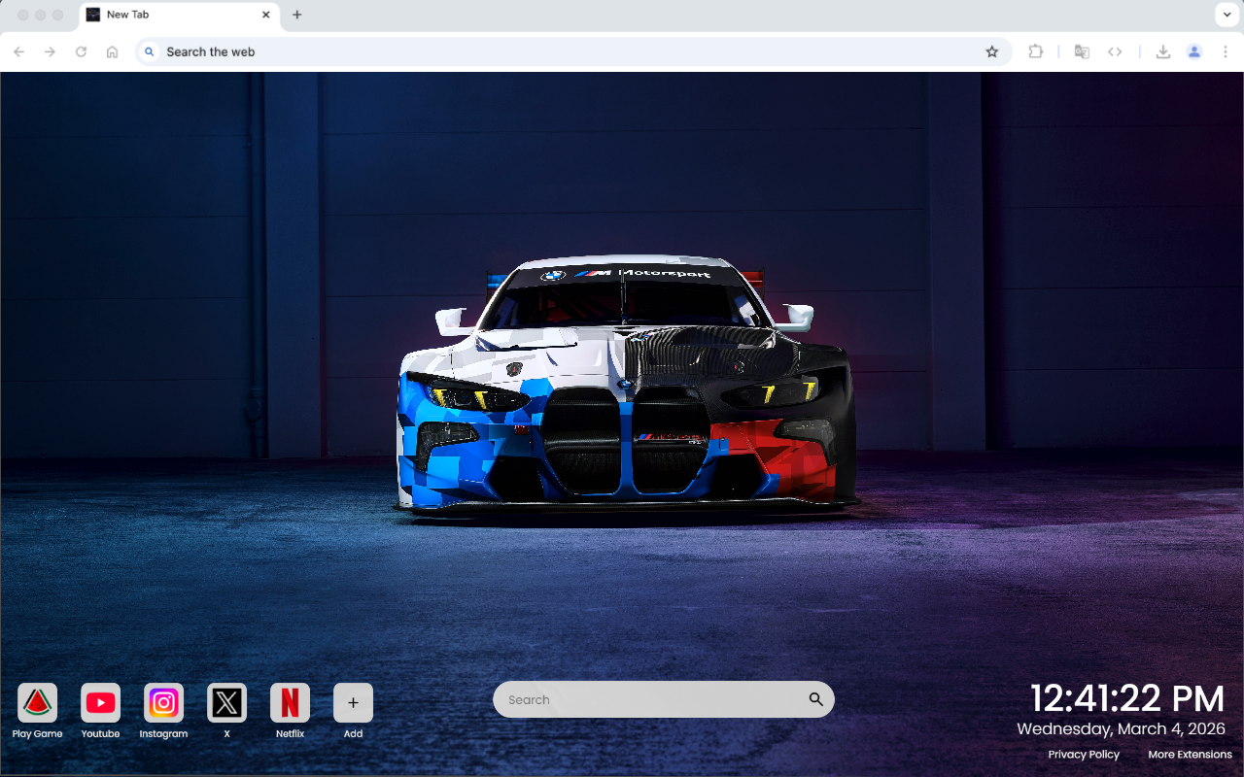The height and width of the screenshot is (777, 1244).
Task: Click the magnifier icon in page search bar
Action: coord(815,699)
